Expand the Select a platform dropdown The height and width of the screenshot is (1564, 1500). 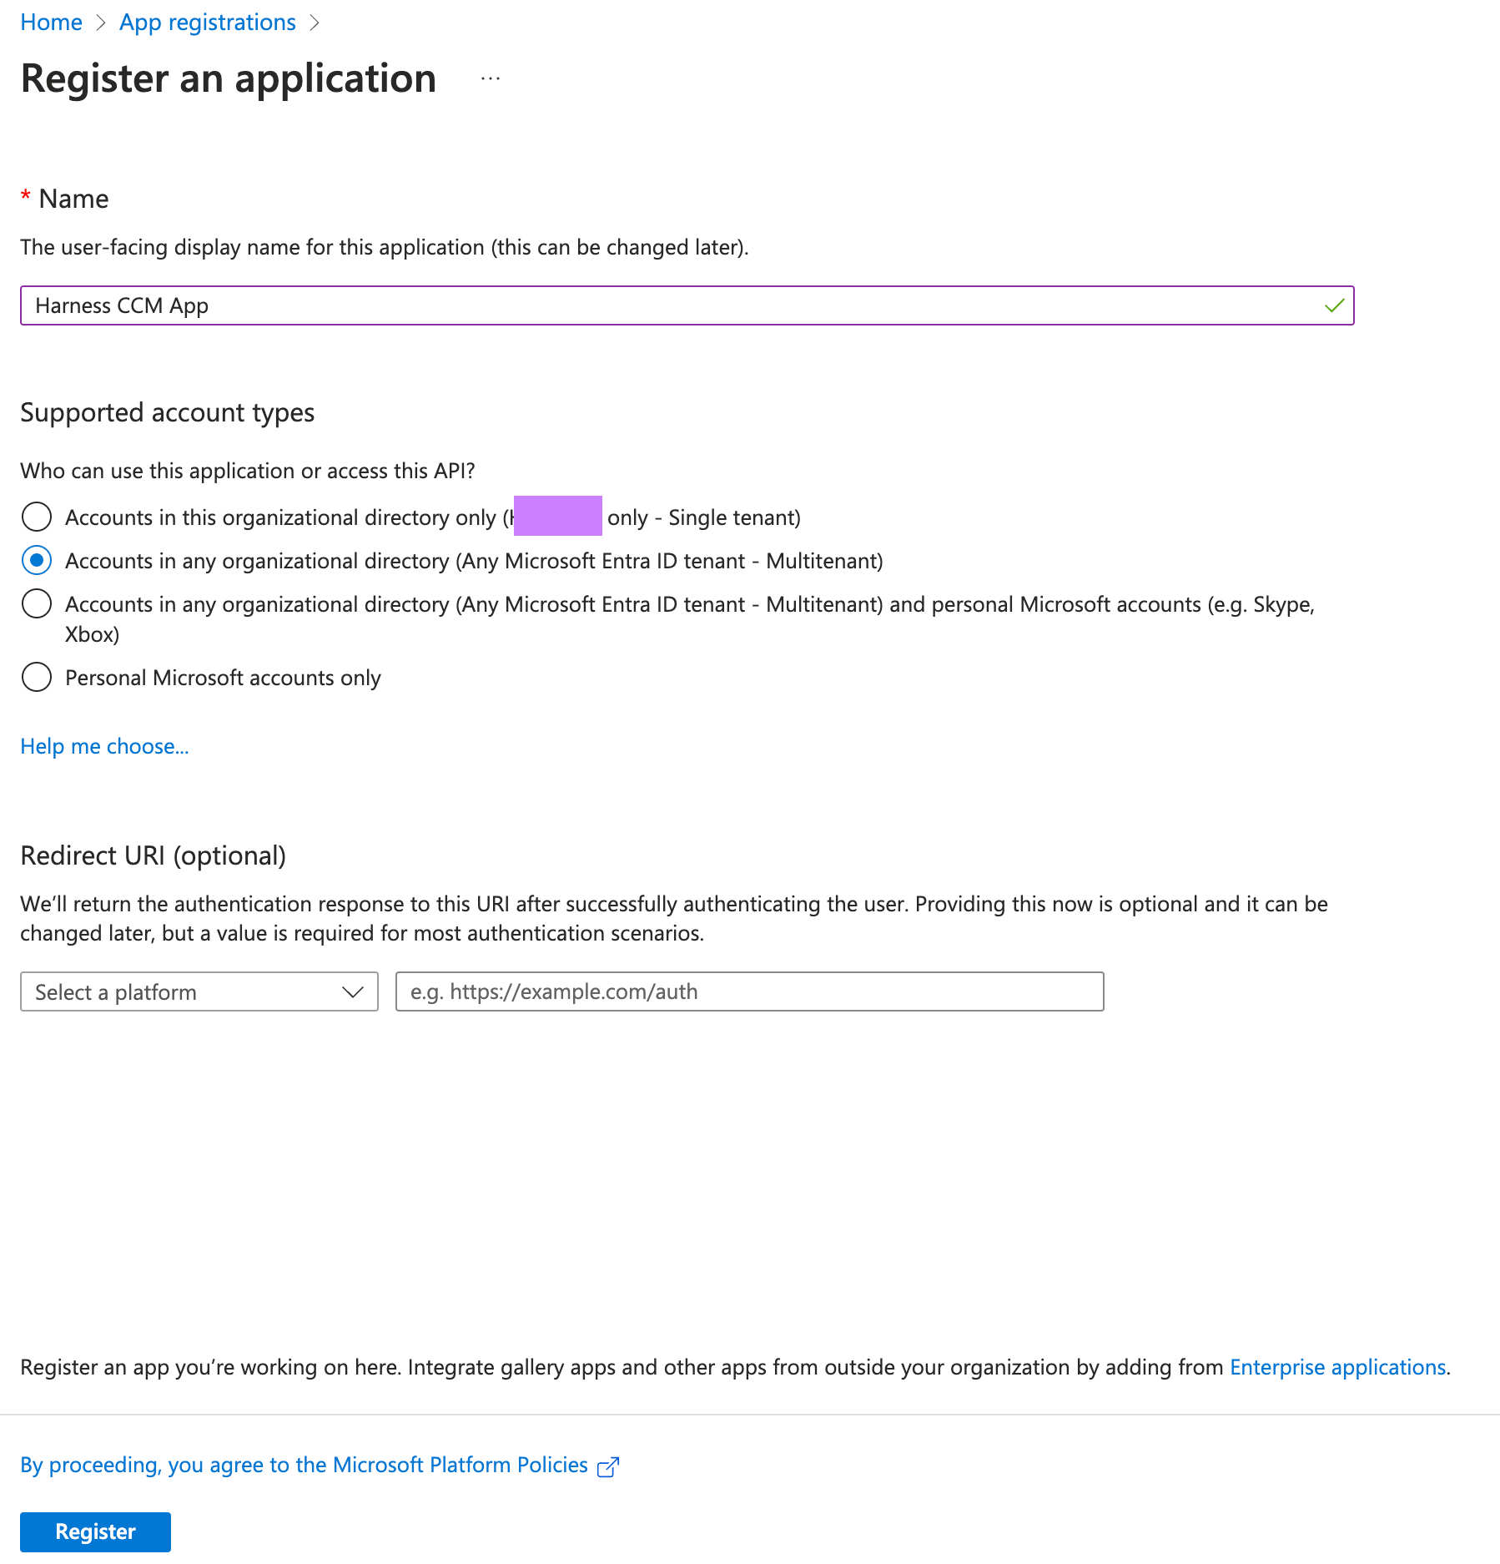(x=199, y=991)
